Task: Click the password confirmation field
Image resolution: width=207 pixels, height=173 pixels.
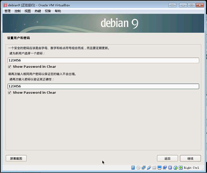Action: tap(103, 86)
